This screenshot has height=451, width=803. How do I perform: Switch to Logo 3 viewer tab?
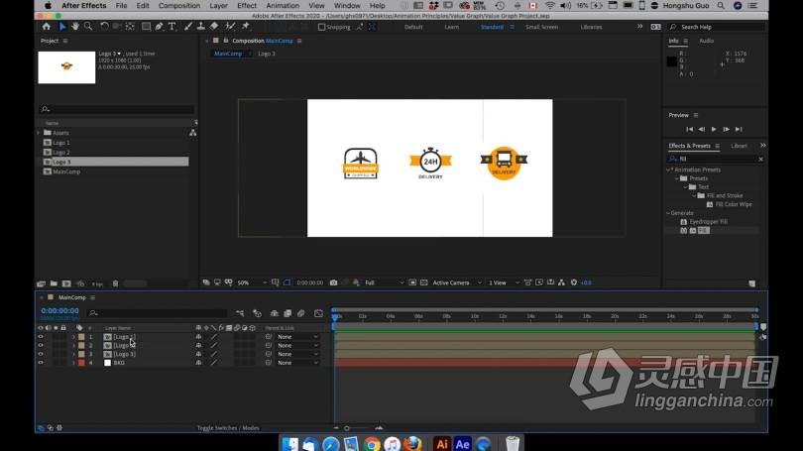click(267, 54)
